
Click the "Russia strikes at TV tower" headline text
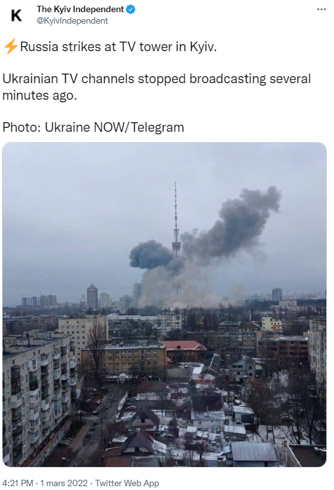coord(118,47)
